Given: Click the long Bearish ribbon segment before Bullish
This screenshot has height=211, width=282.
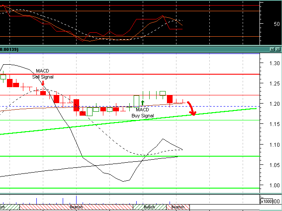Looking at the screenshot, I should coord(76,207).
